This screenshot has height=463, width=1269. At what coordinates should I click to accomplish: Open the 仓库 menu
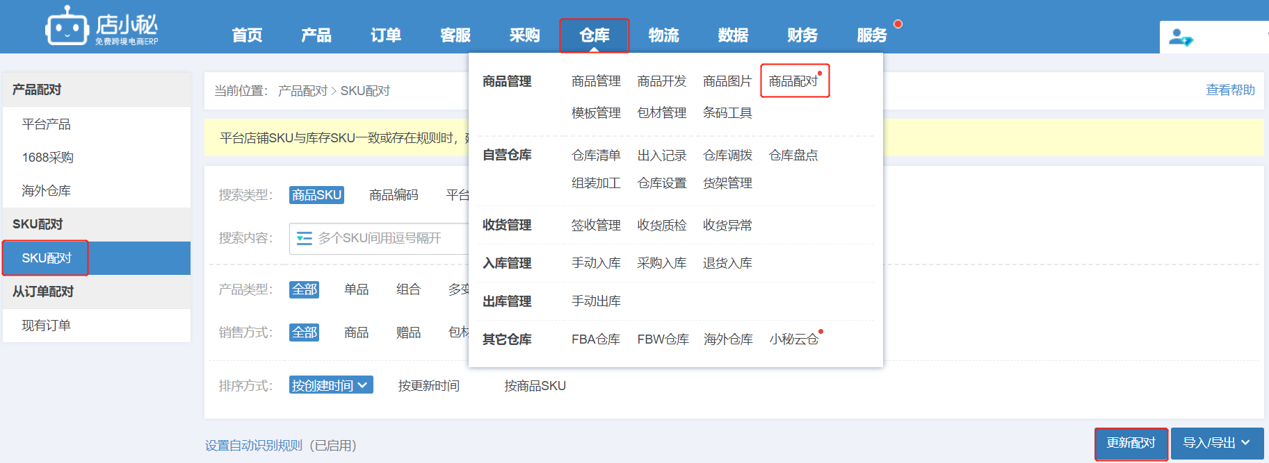click(x=595, y=35)
